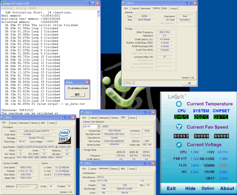Close the Finish dialog with its X
Screen dimensions: 237x195
[x=87, y=82]
